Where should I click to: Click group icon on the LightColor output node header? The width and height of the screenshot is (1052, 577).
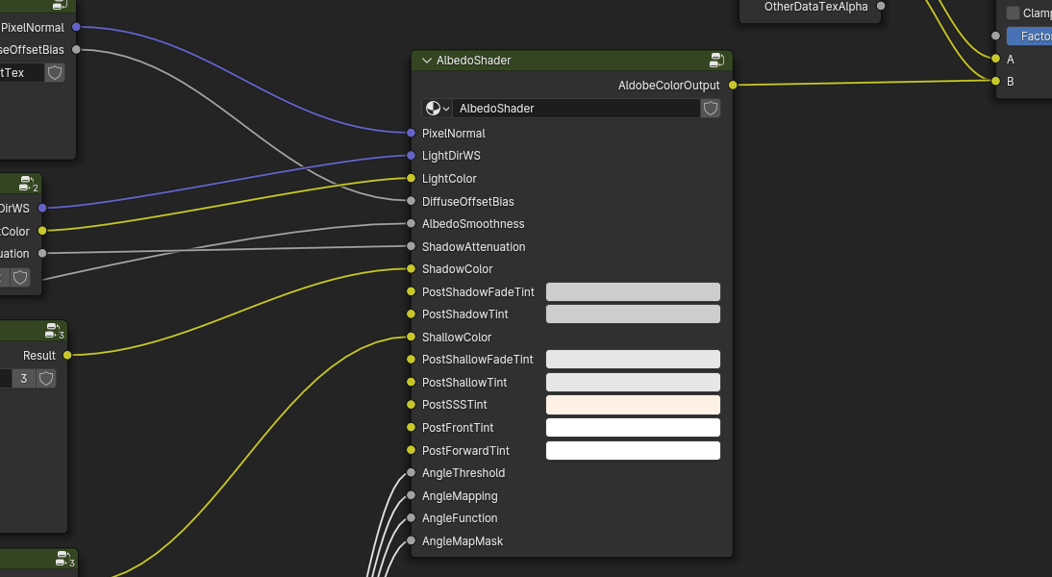click(29, 185)
